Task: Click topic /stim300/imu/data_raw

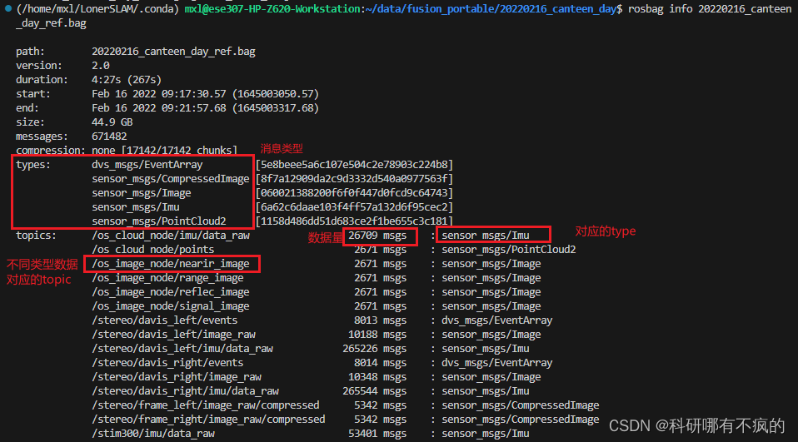Action: pyautogui.click(x=153, y=434)
